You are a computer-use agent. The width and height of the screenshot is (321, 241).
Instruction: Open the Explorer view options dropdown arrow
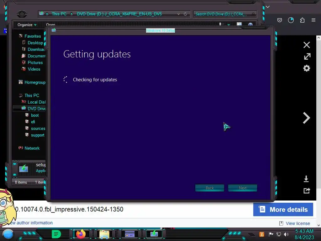tap(229, 24)
